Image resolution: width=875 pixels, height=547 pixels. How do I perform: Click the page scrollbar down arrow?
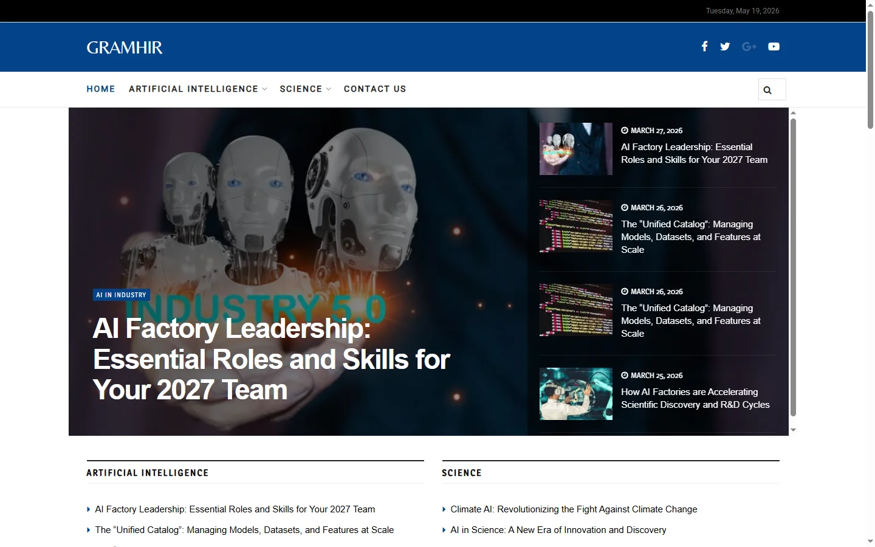(x=870, y=541)
